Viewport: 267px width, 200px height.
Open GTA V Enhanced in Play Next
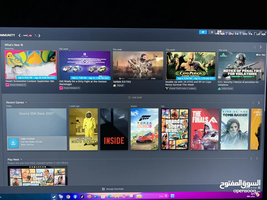tap(38, 176)
